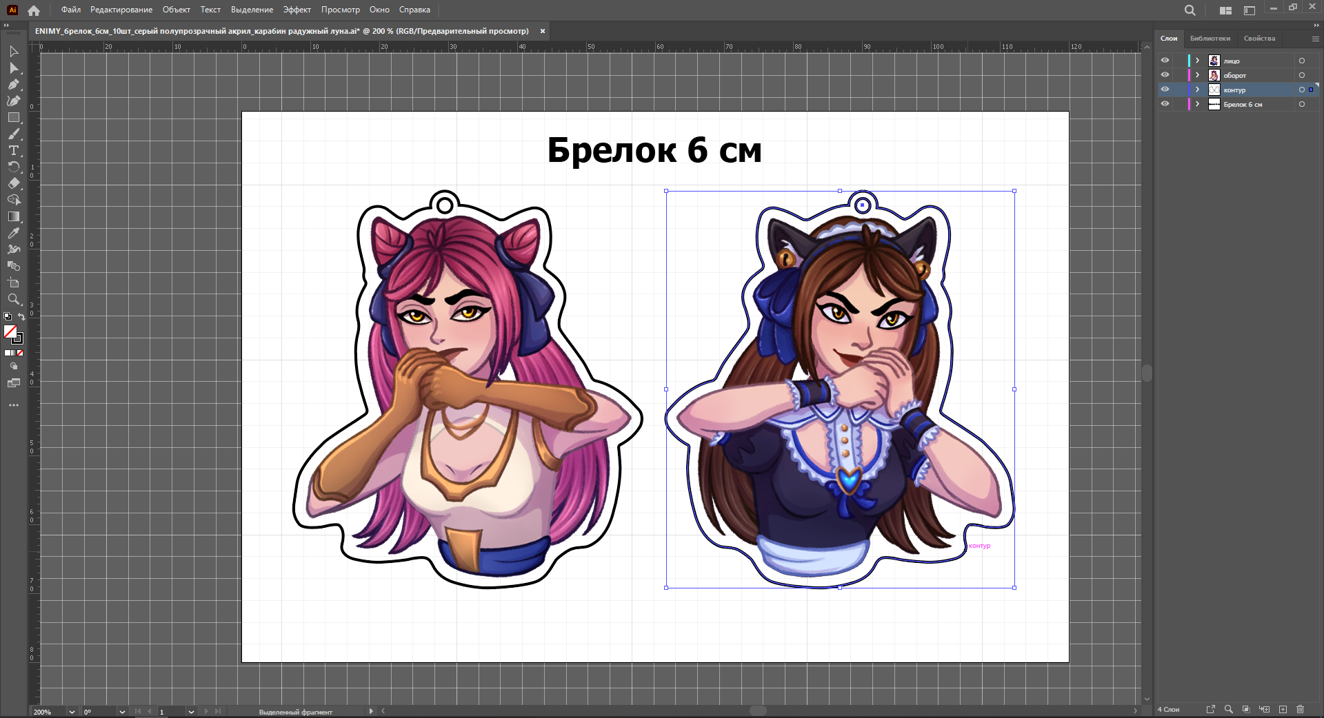Toggle visibility of оборот layer
This screenshot has width=1324, height=718.
[1165, 75]
